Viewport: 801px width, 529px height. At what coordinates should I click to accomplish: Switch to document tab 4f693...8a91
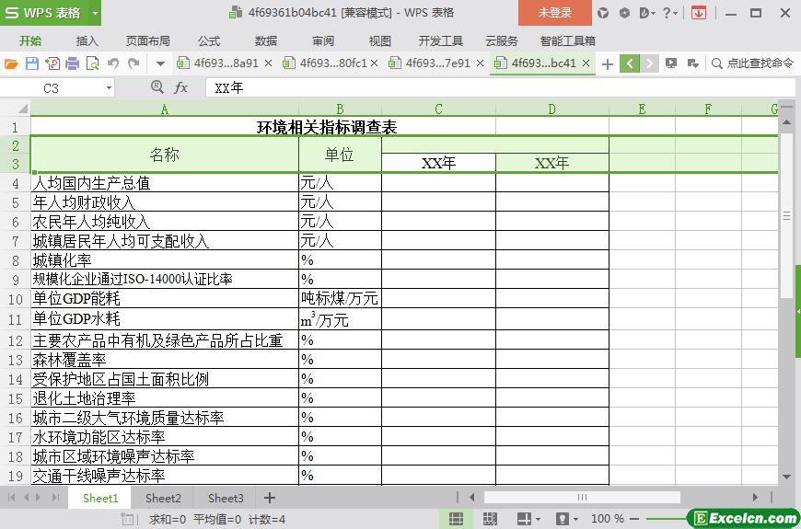226,63
